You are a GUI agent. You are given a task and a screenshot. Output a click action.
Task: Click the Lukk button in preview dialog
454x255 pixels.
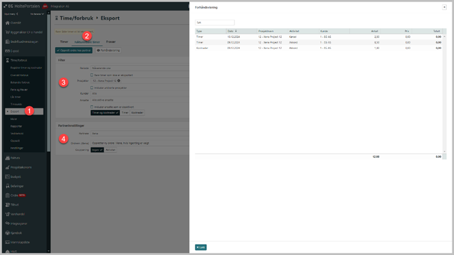coord(201,247)
